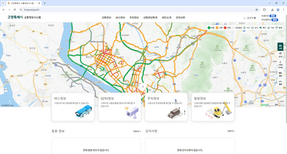Image resolution: width=287 pixels, height=154 pixels.
Task: Toggle the VMS sidebar layer
Action: pyautogui.click(x=280, y=74)
